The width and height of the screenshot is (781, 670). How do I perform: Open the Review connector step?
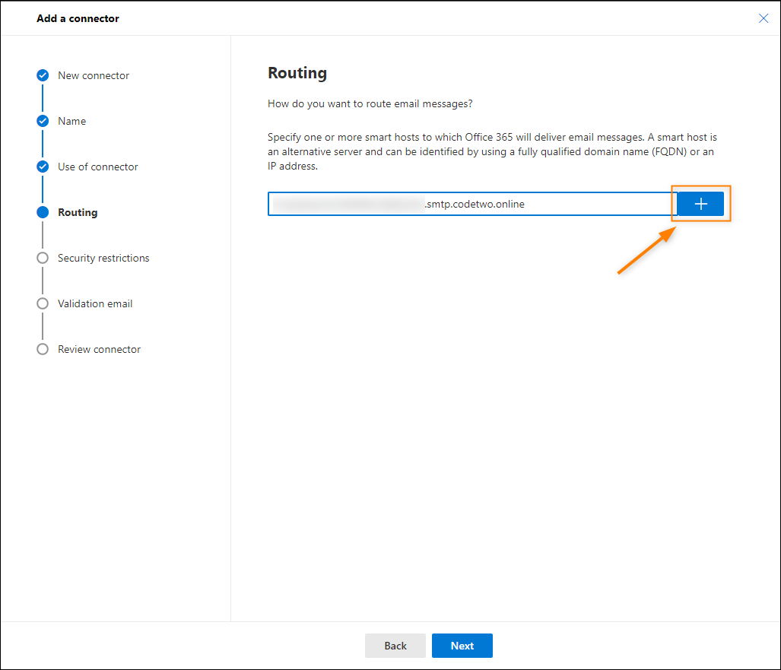click(99, 349)
